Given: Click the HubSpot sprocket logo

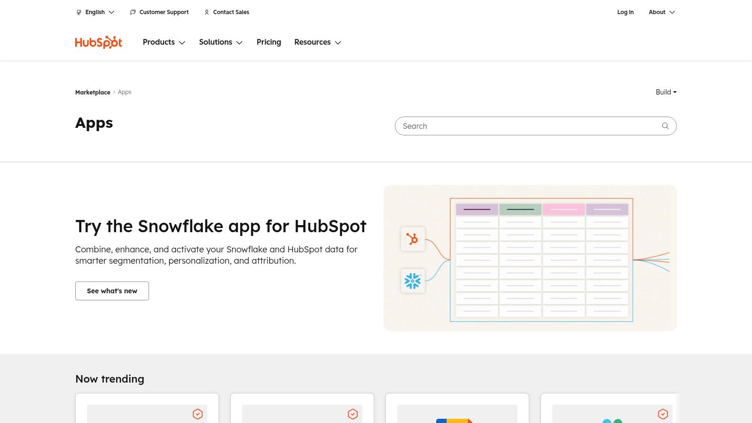Looking at the screenshot, I should [x=98, y=42].
